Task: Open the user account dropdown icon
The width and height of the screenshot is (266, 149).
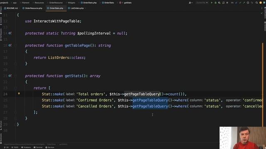Action: coord(190,3)
